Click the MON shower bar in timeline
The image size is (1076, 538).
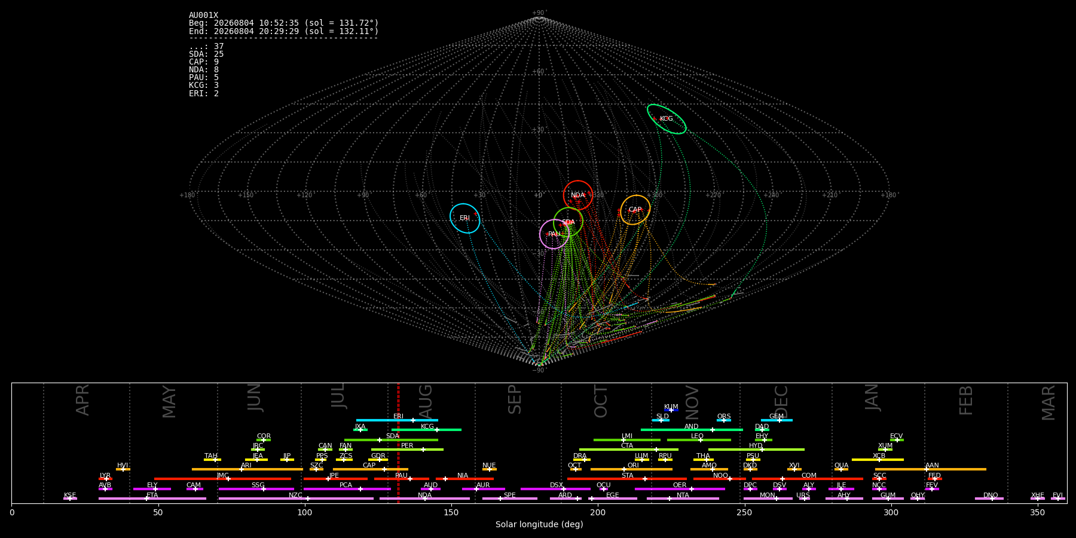[x=768, y=499]
